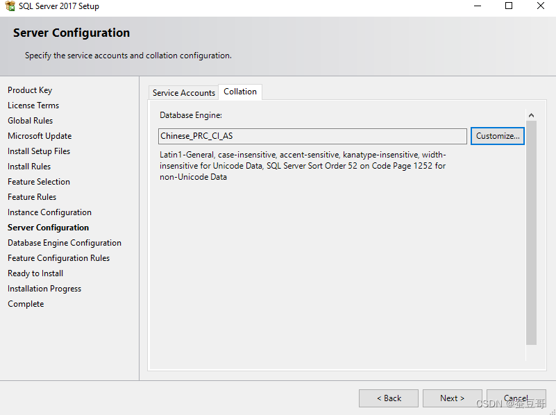
Task: Cancel the SQL Server setup
Action: (516, 398)
